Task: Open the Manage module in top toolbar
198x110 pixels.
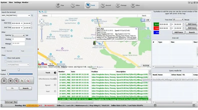Action: (x=122, y=5)
